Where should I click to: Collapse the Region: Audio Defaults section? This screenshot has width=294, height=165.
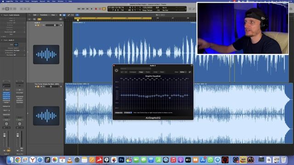[2, 15]
